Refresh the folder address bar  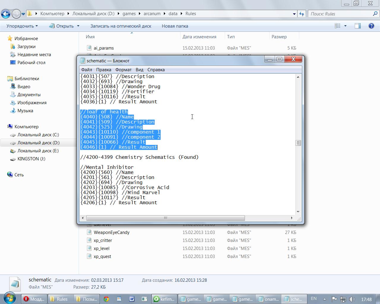[x=302, y=14]
